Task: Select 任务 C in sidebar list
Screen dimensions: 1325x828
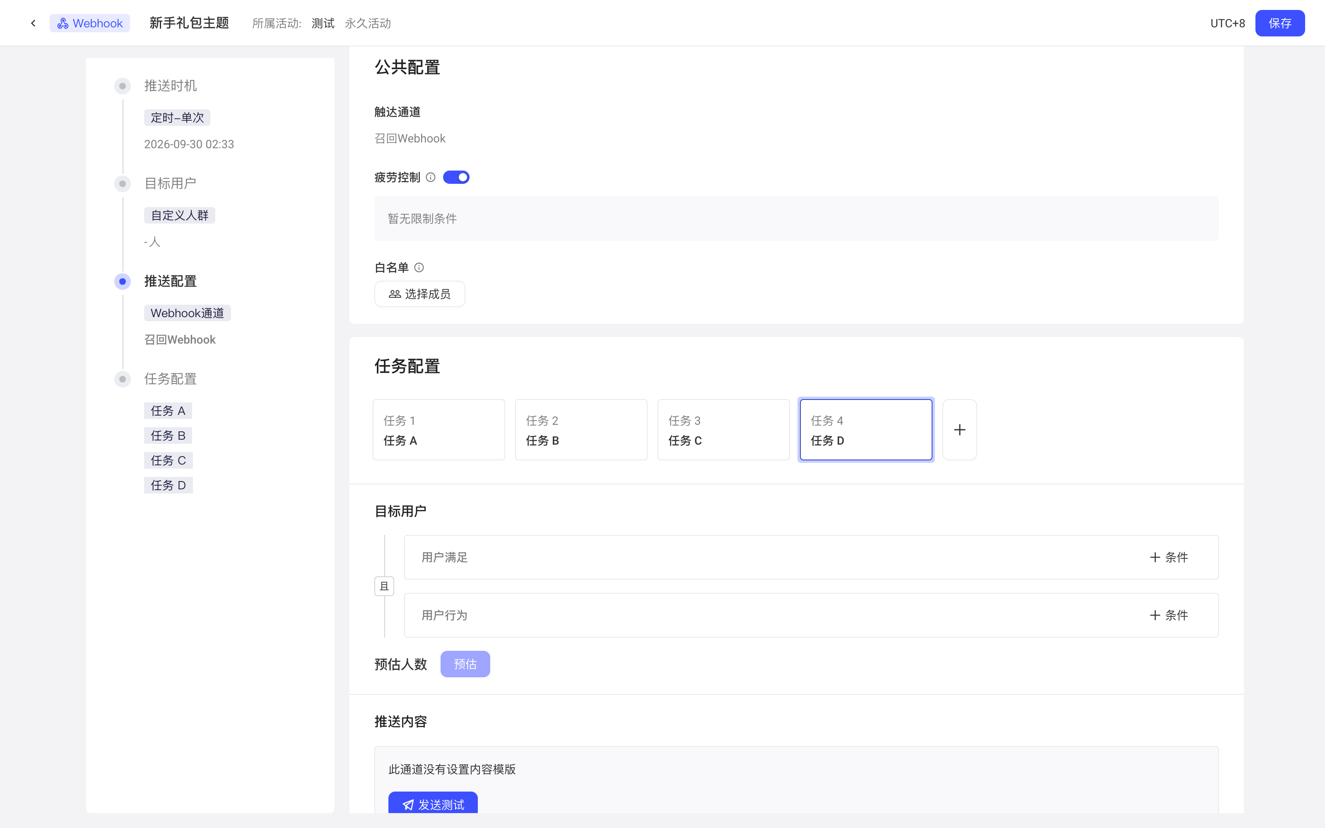Action: pos(168,460)
